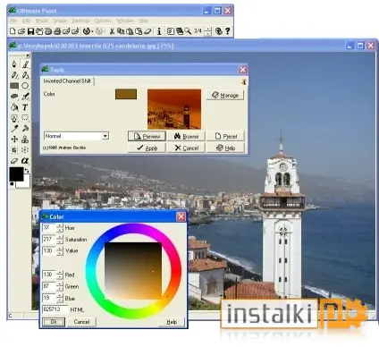Click the HTML hex color input field
The height and width of the screenshot is (347, 379).
(55, 309)
